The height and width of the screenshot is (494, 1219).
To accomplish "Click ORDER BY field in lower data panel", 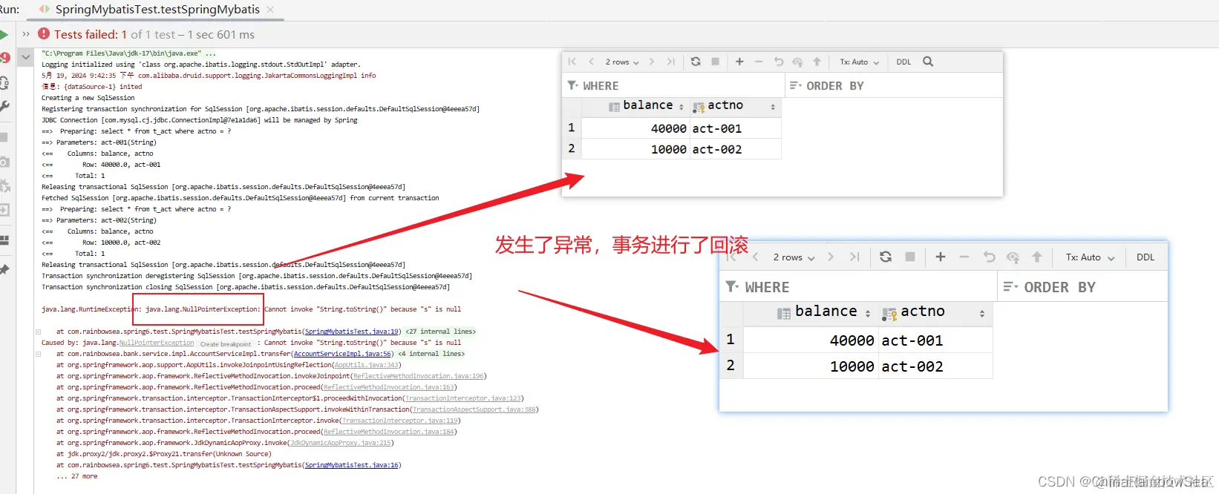I will [1082, 286].
